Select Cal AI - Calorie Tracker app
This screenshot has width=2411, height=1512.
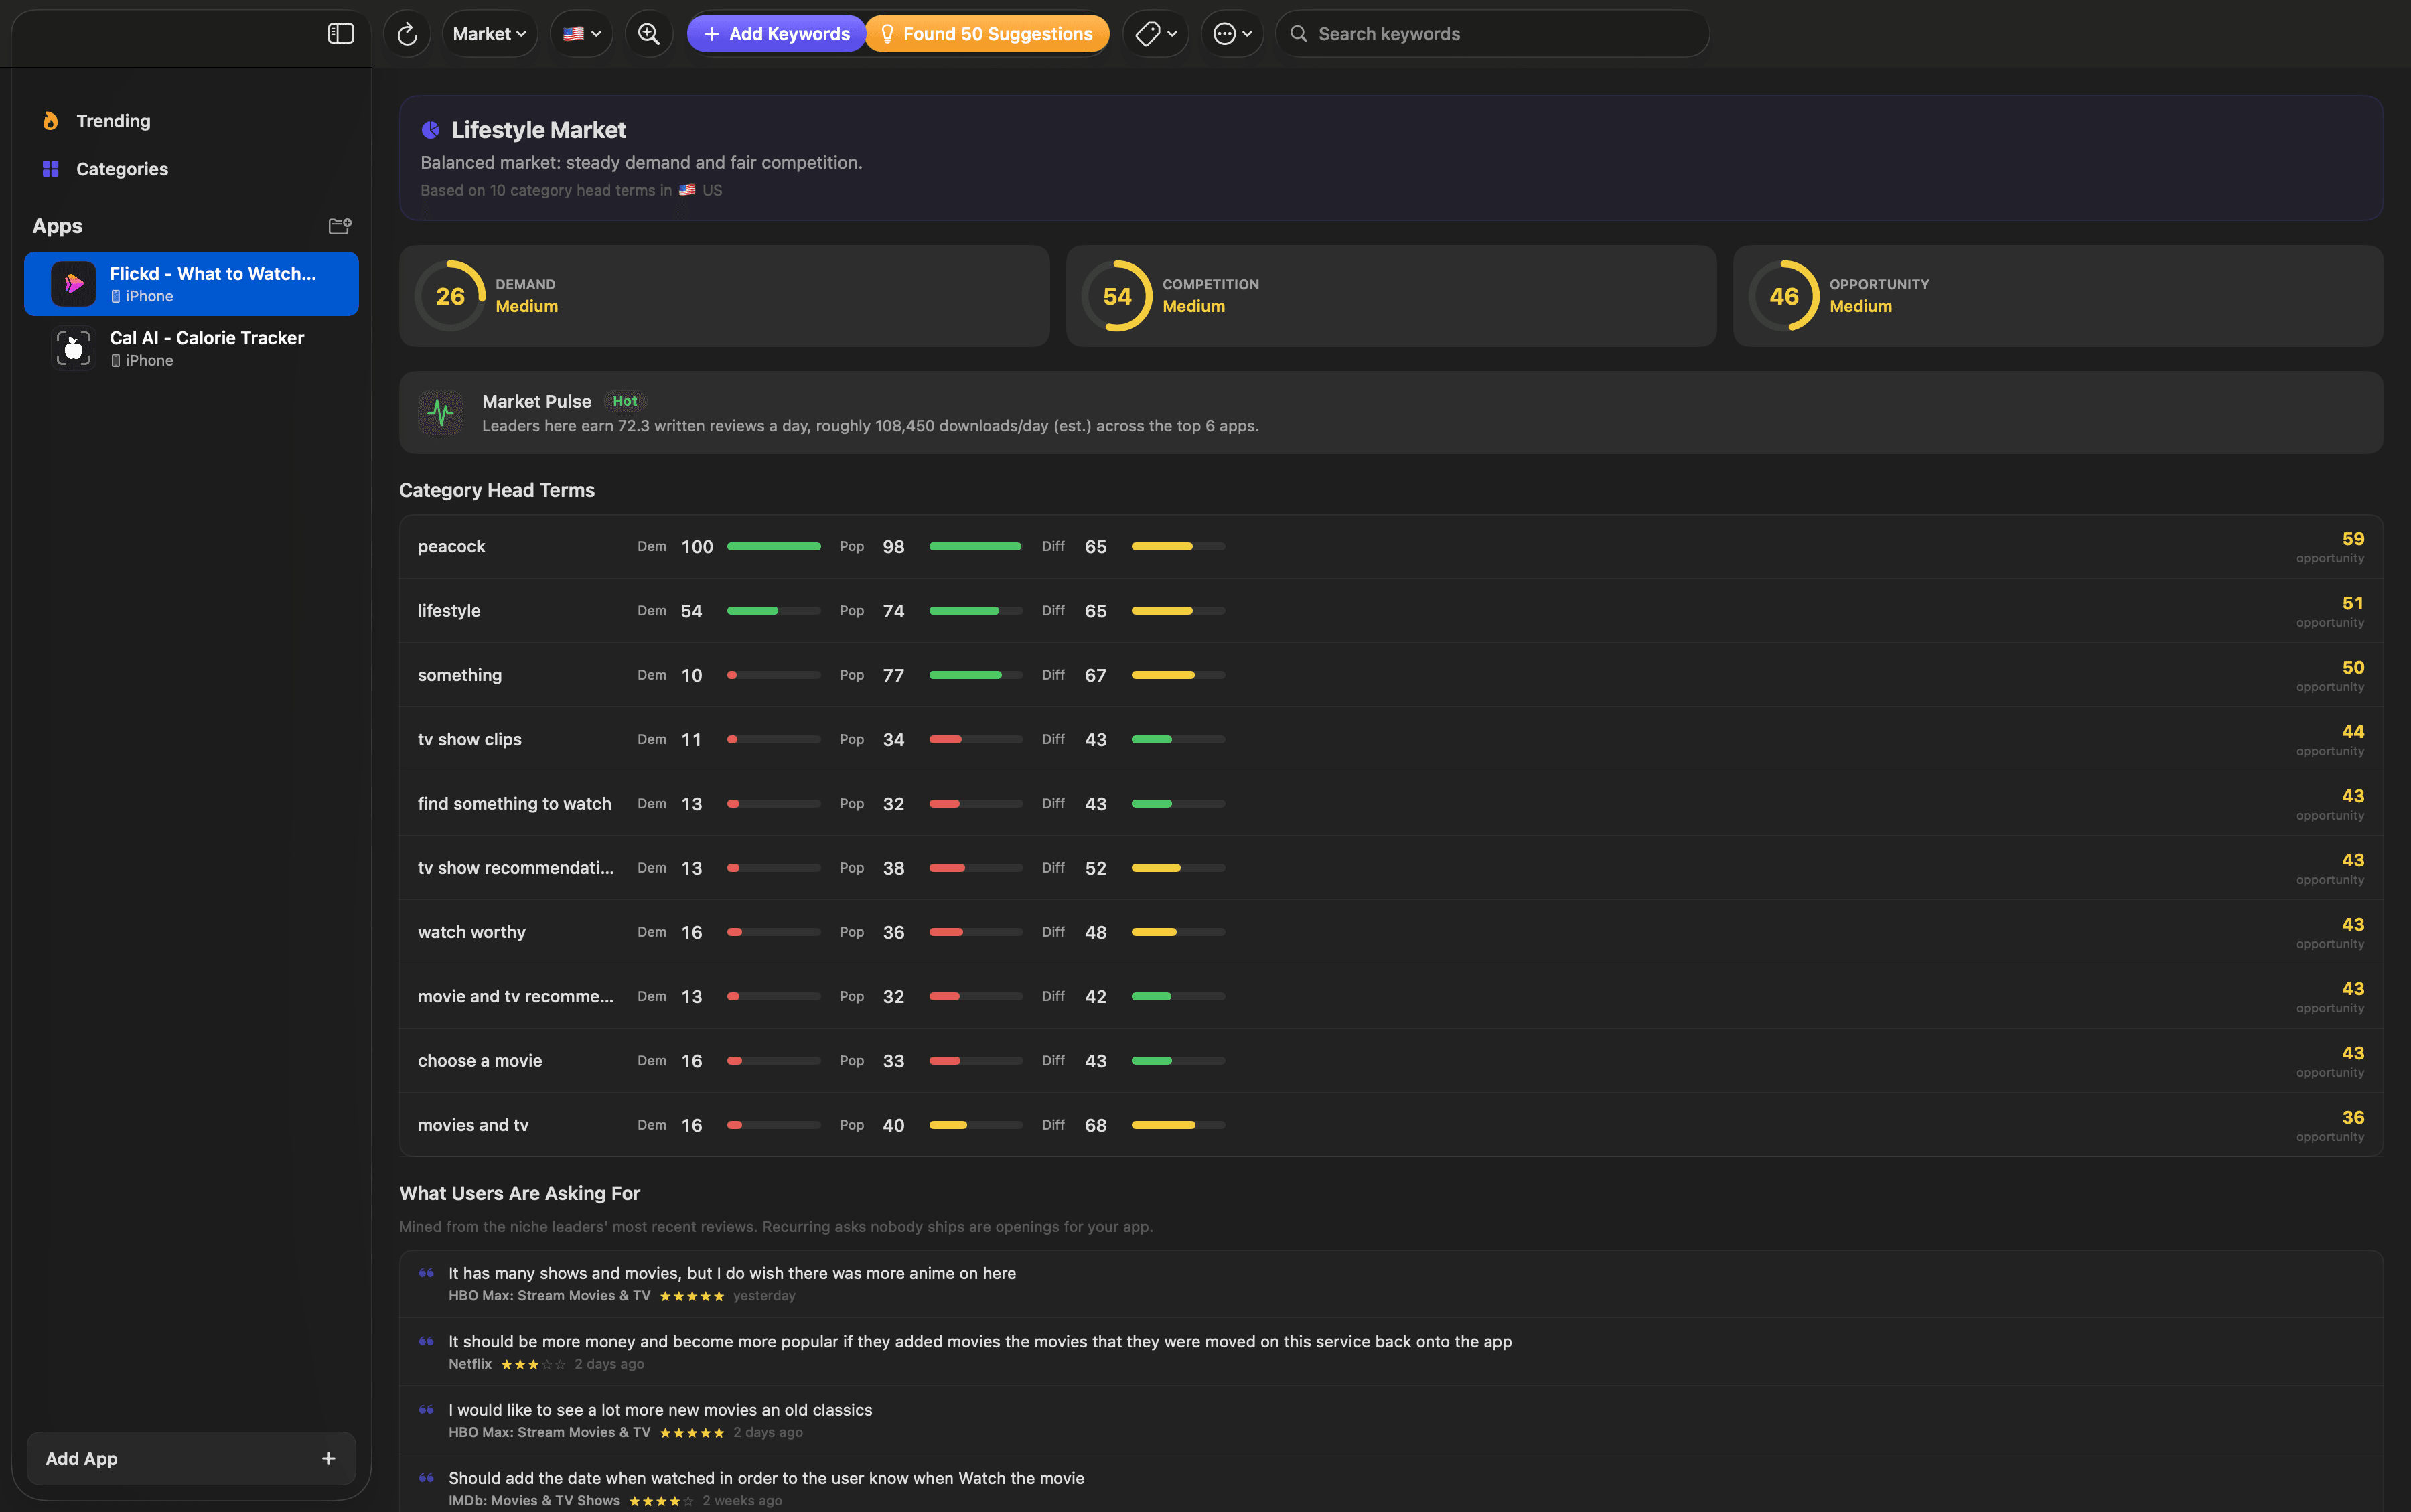191,348
